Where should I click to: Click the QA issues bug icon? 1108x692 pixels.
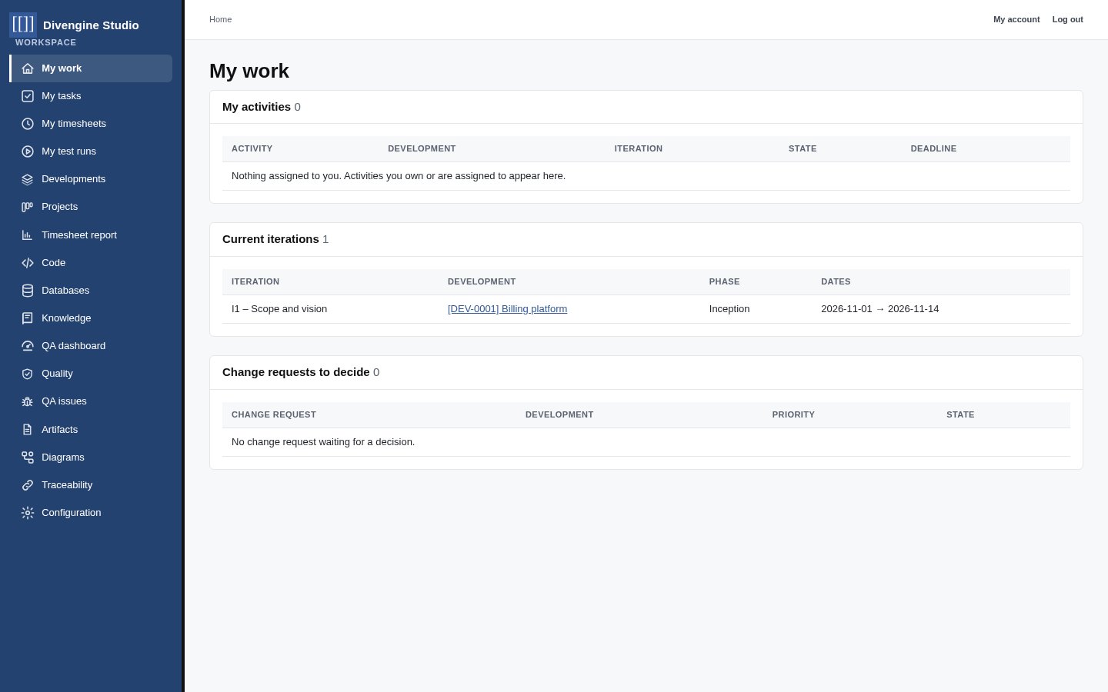pyautogui.click(x=28, y=401)
